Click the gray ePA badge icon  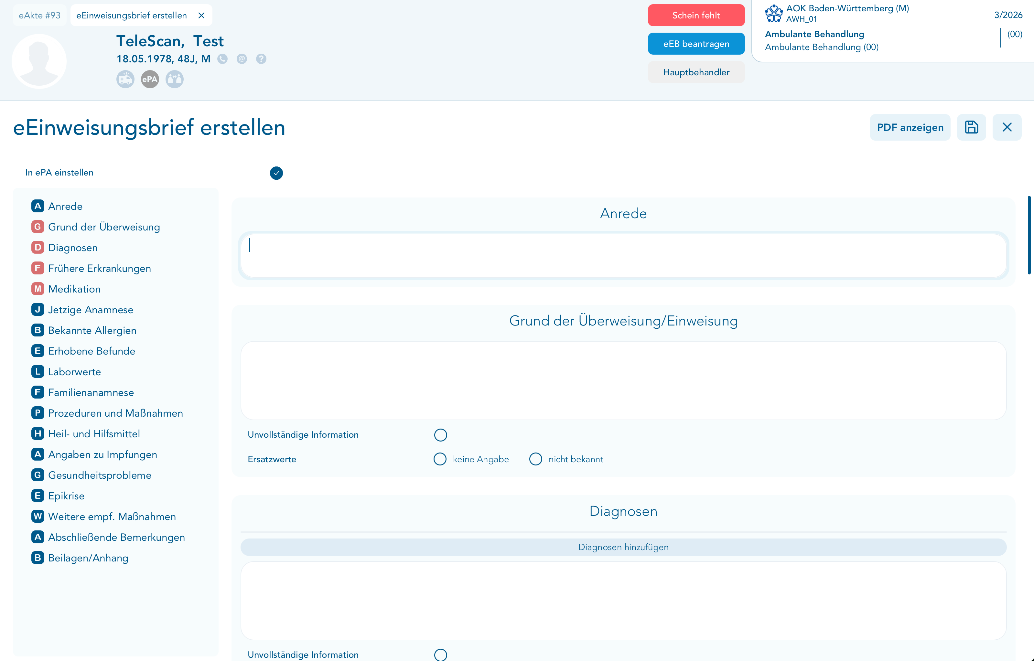click(x=150, y=80)
